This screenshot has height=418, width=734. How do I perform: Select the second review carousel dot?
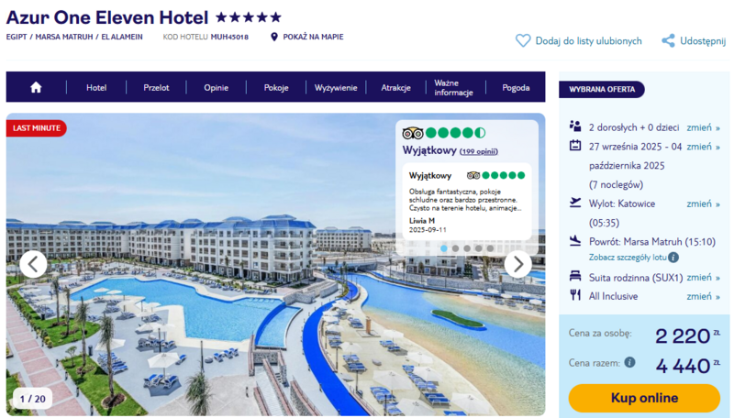point(455,248)
